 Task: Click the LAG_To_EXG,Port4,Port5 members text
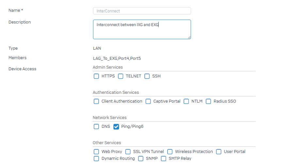(x=117, y=59)
